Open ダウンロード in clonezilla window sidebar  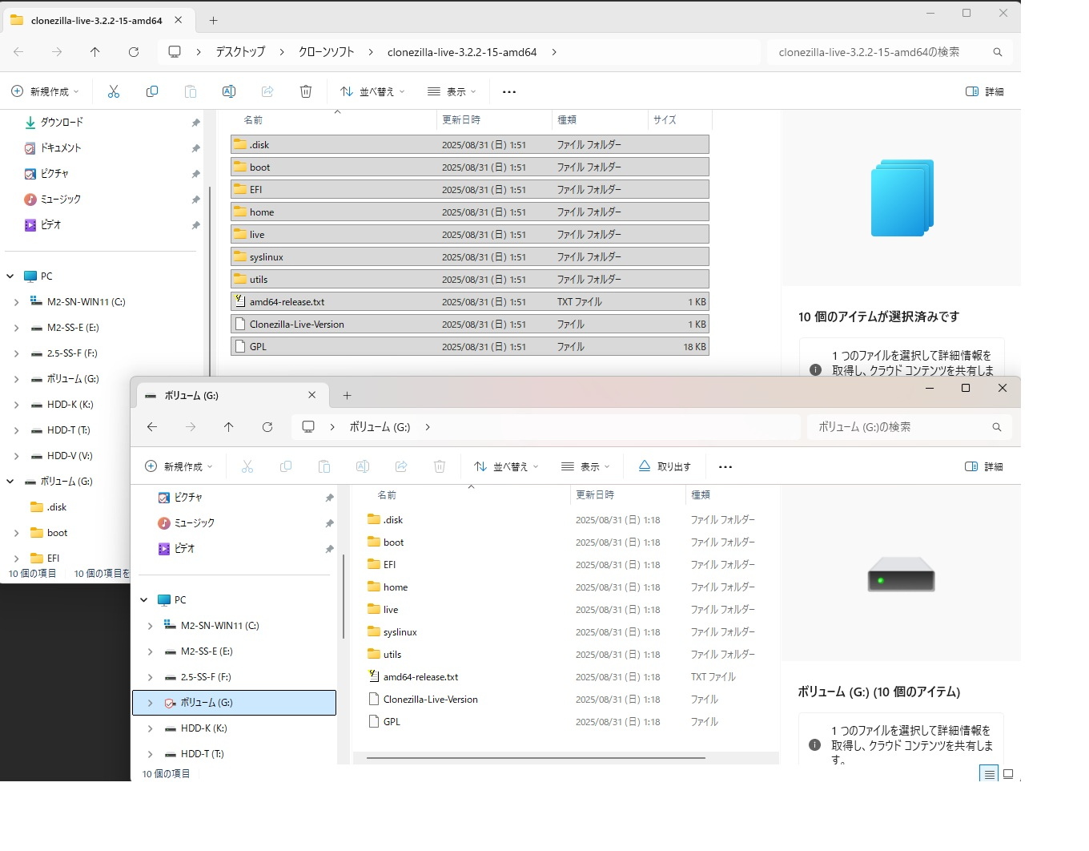click(x=62, y=123)
